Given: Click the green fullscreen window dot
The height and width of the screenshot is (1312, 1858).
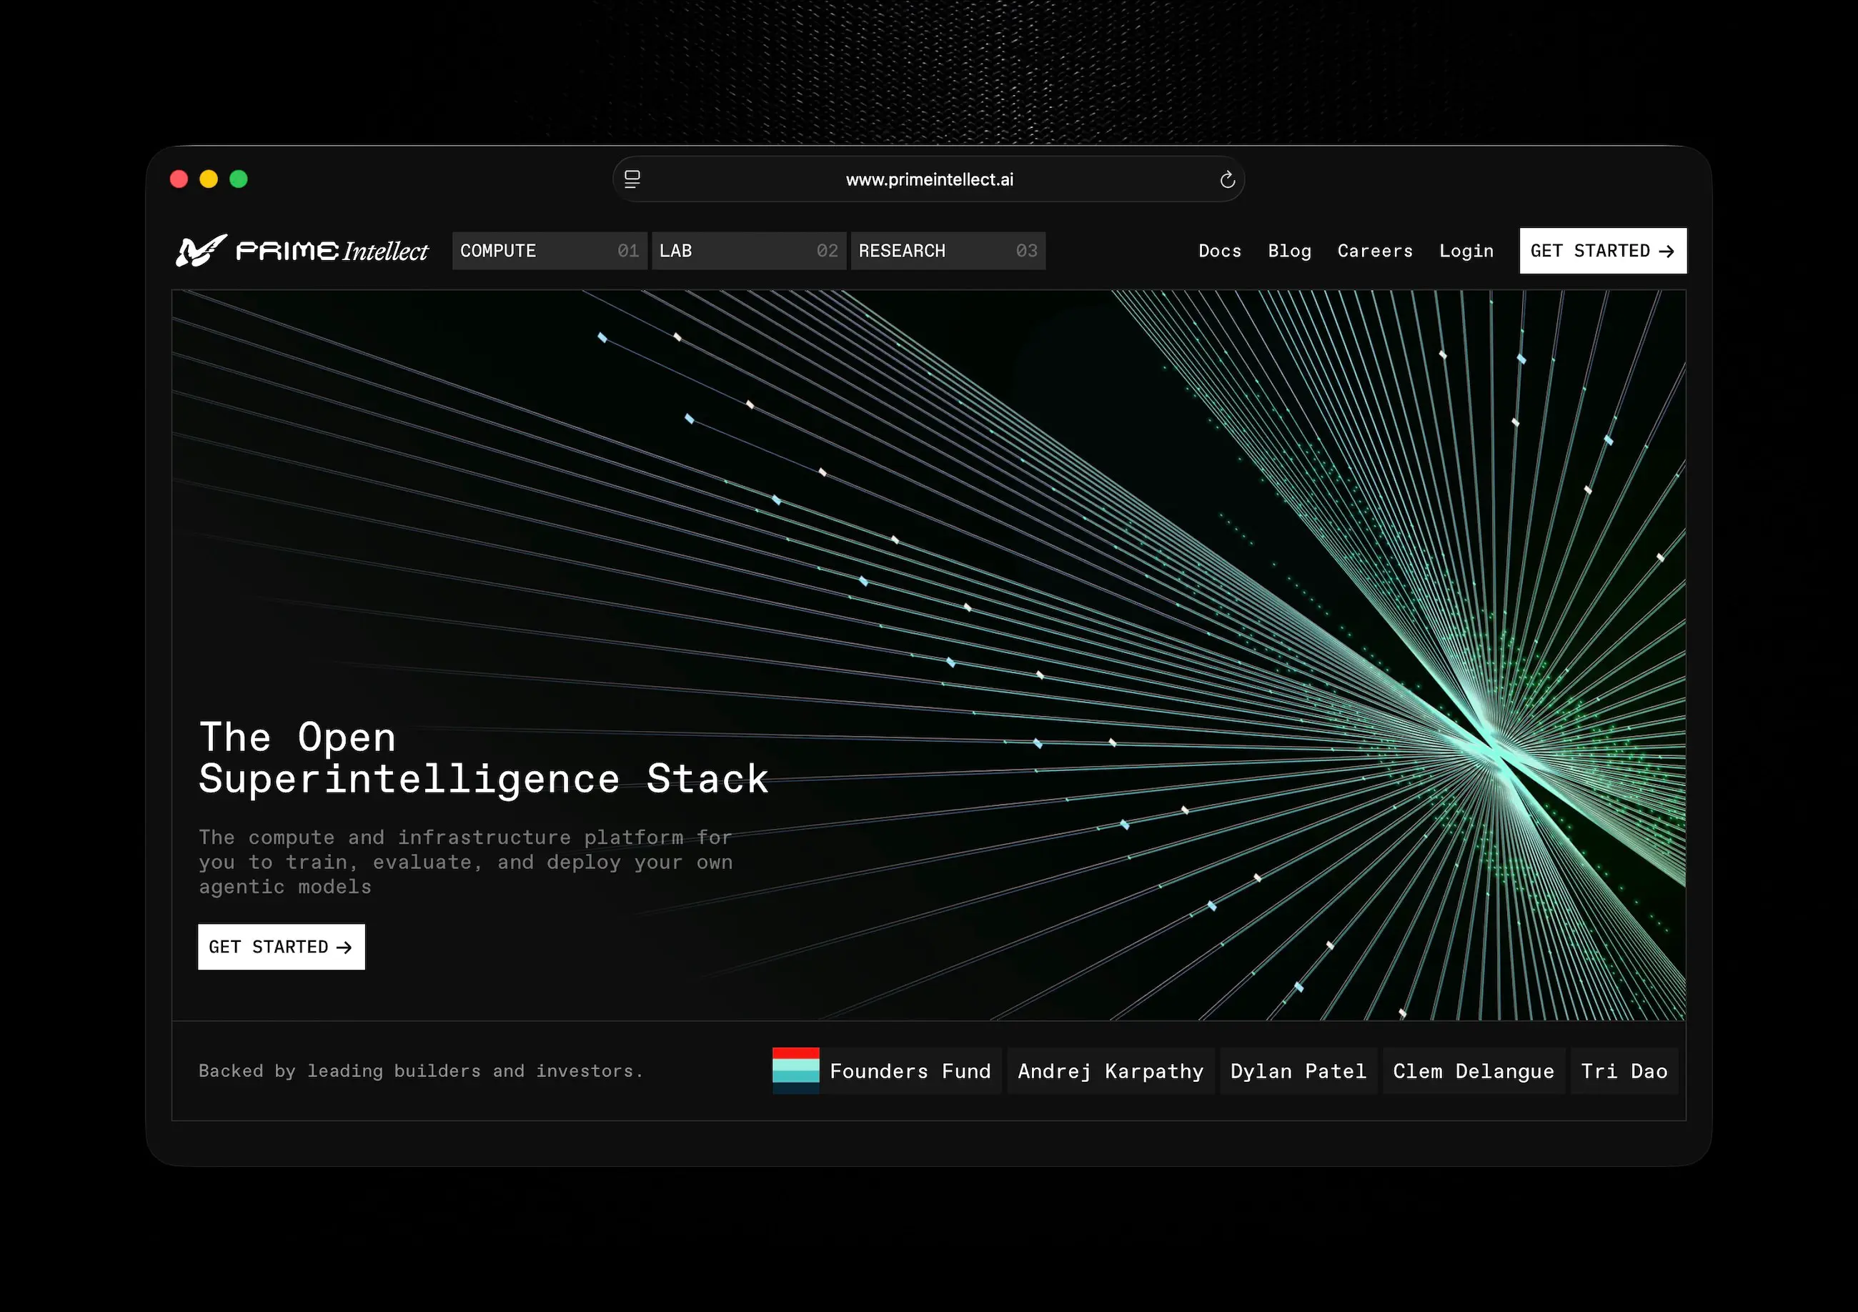Looking at the screenshot, I should point(239,179).
